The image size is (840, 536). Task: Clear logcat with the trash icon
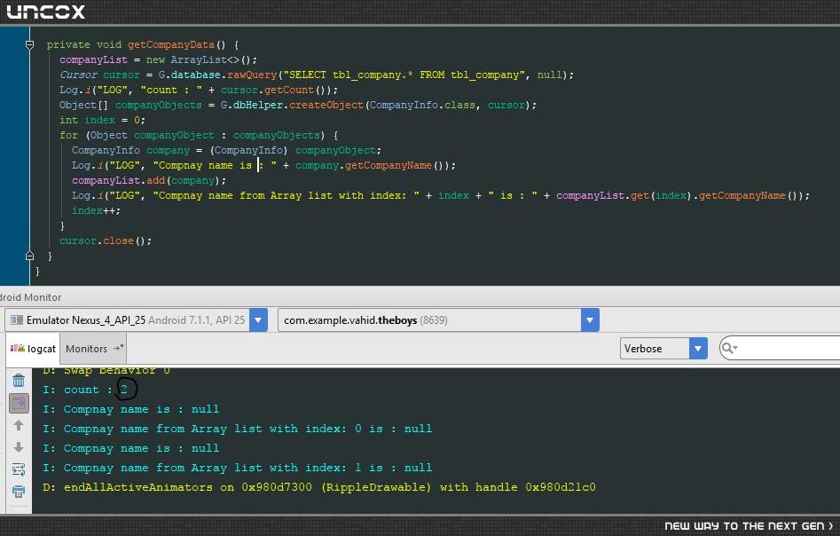click(x=19, y=381)
